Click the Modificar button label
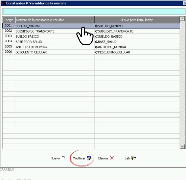This screenshot has width=186, height=180. (79, 158)
